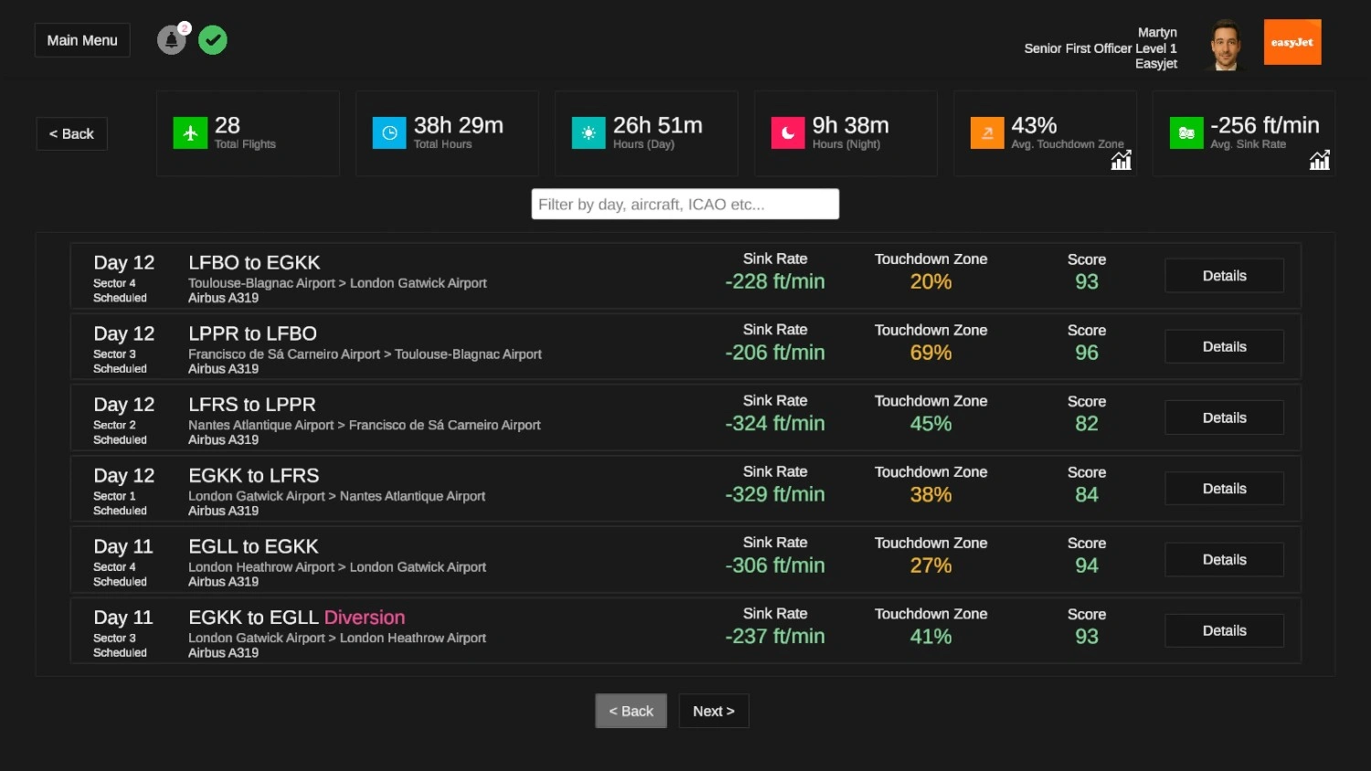Screen dimensions: 1371x771
Task: Open the Avg. Sink Rate chart icon
Action: (1319, 161)
